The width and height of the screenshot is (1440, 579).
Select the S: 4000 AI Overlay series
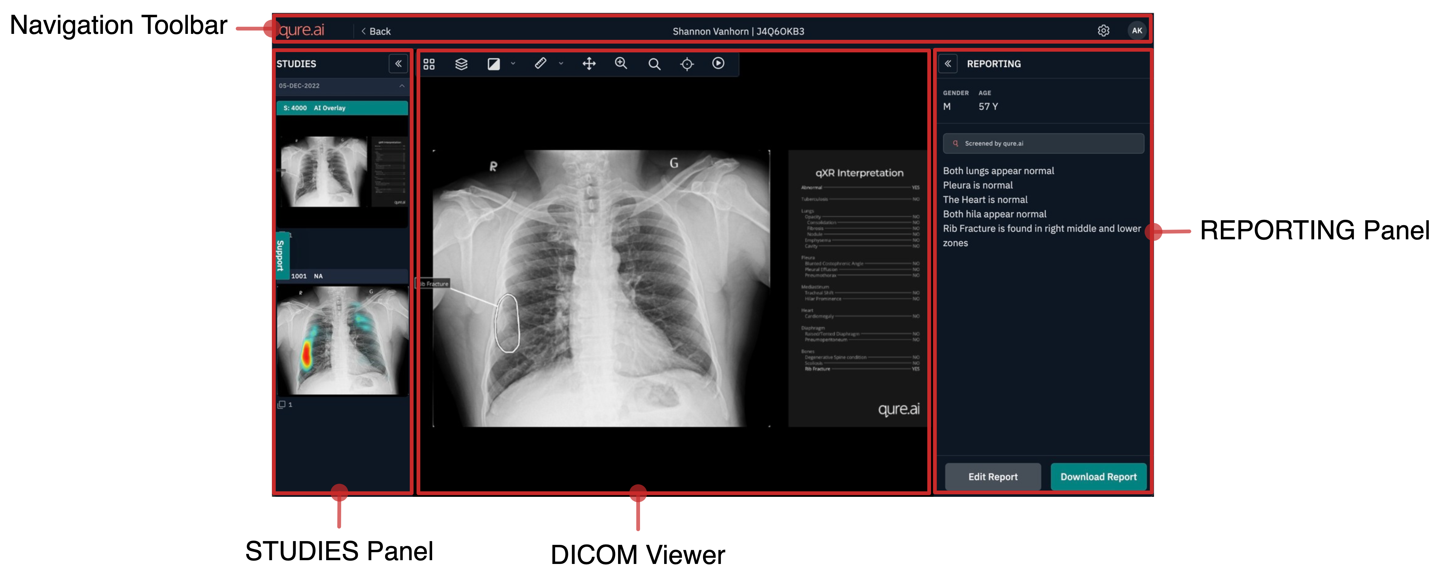click(341, 109)
